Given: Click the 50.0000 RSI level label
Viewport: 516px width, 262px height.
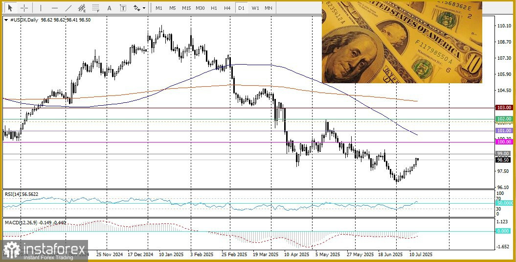Looking at the screenshot, I should point(504,203).
